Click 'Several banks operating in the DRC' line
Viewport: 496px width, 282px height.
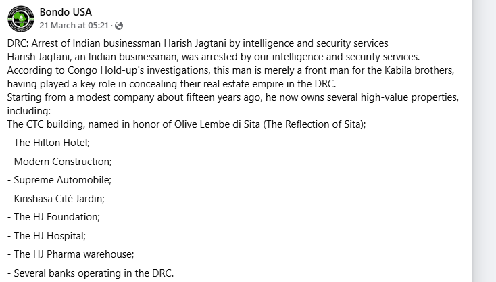91,273
